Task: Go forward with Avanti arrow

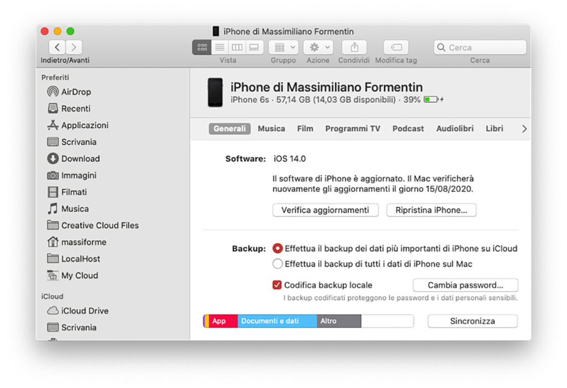Action: 74,48
